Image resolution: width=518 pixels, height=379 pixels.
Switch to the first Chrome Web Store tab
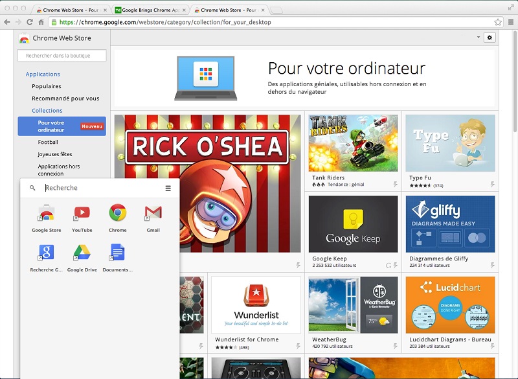pyautogui.click(x=71, y=10)
